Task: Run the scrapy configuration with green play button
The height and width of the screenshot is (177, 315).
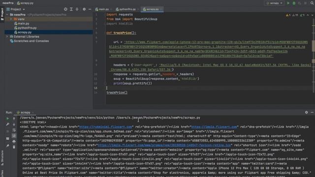Action: click(288, 3)
